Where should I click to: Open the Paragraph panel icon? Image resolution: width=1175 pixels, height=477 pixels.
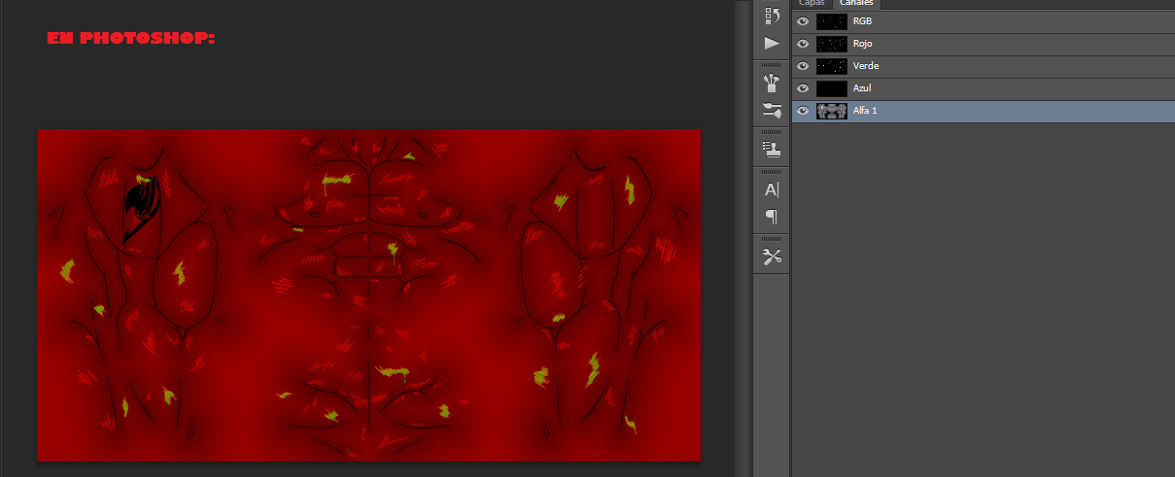(772, 216)
